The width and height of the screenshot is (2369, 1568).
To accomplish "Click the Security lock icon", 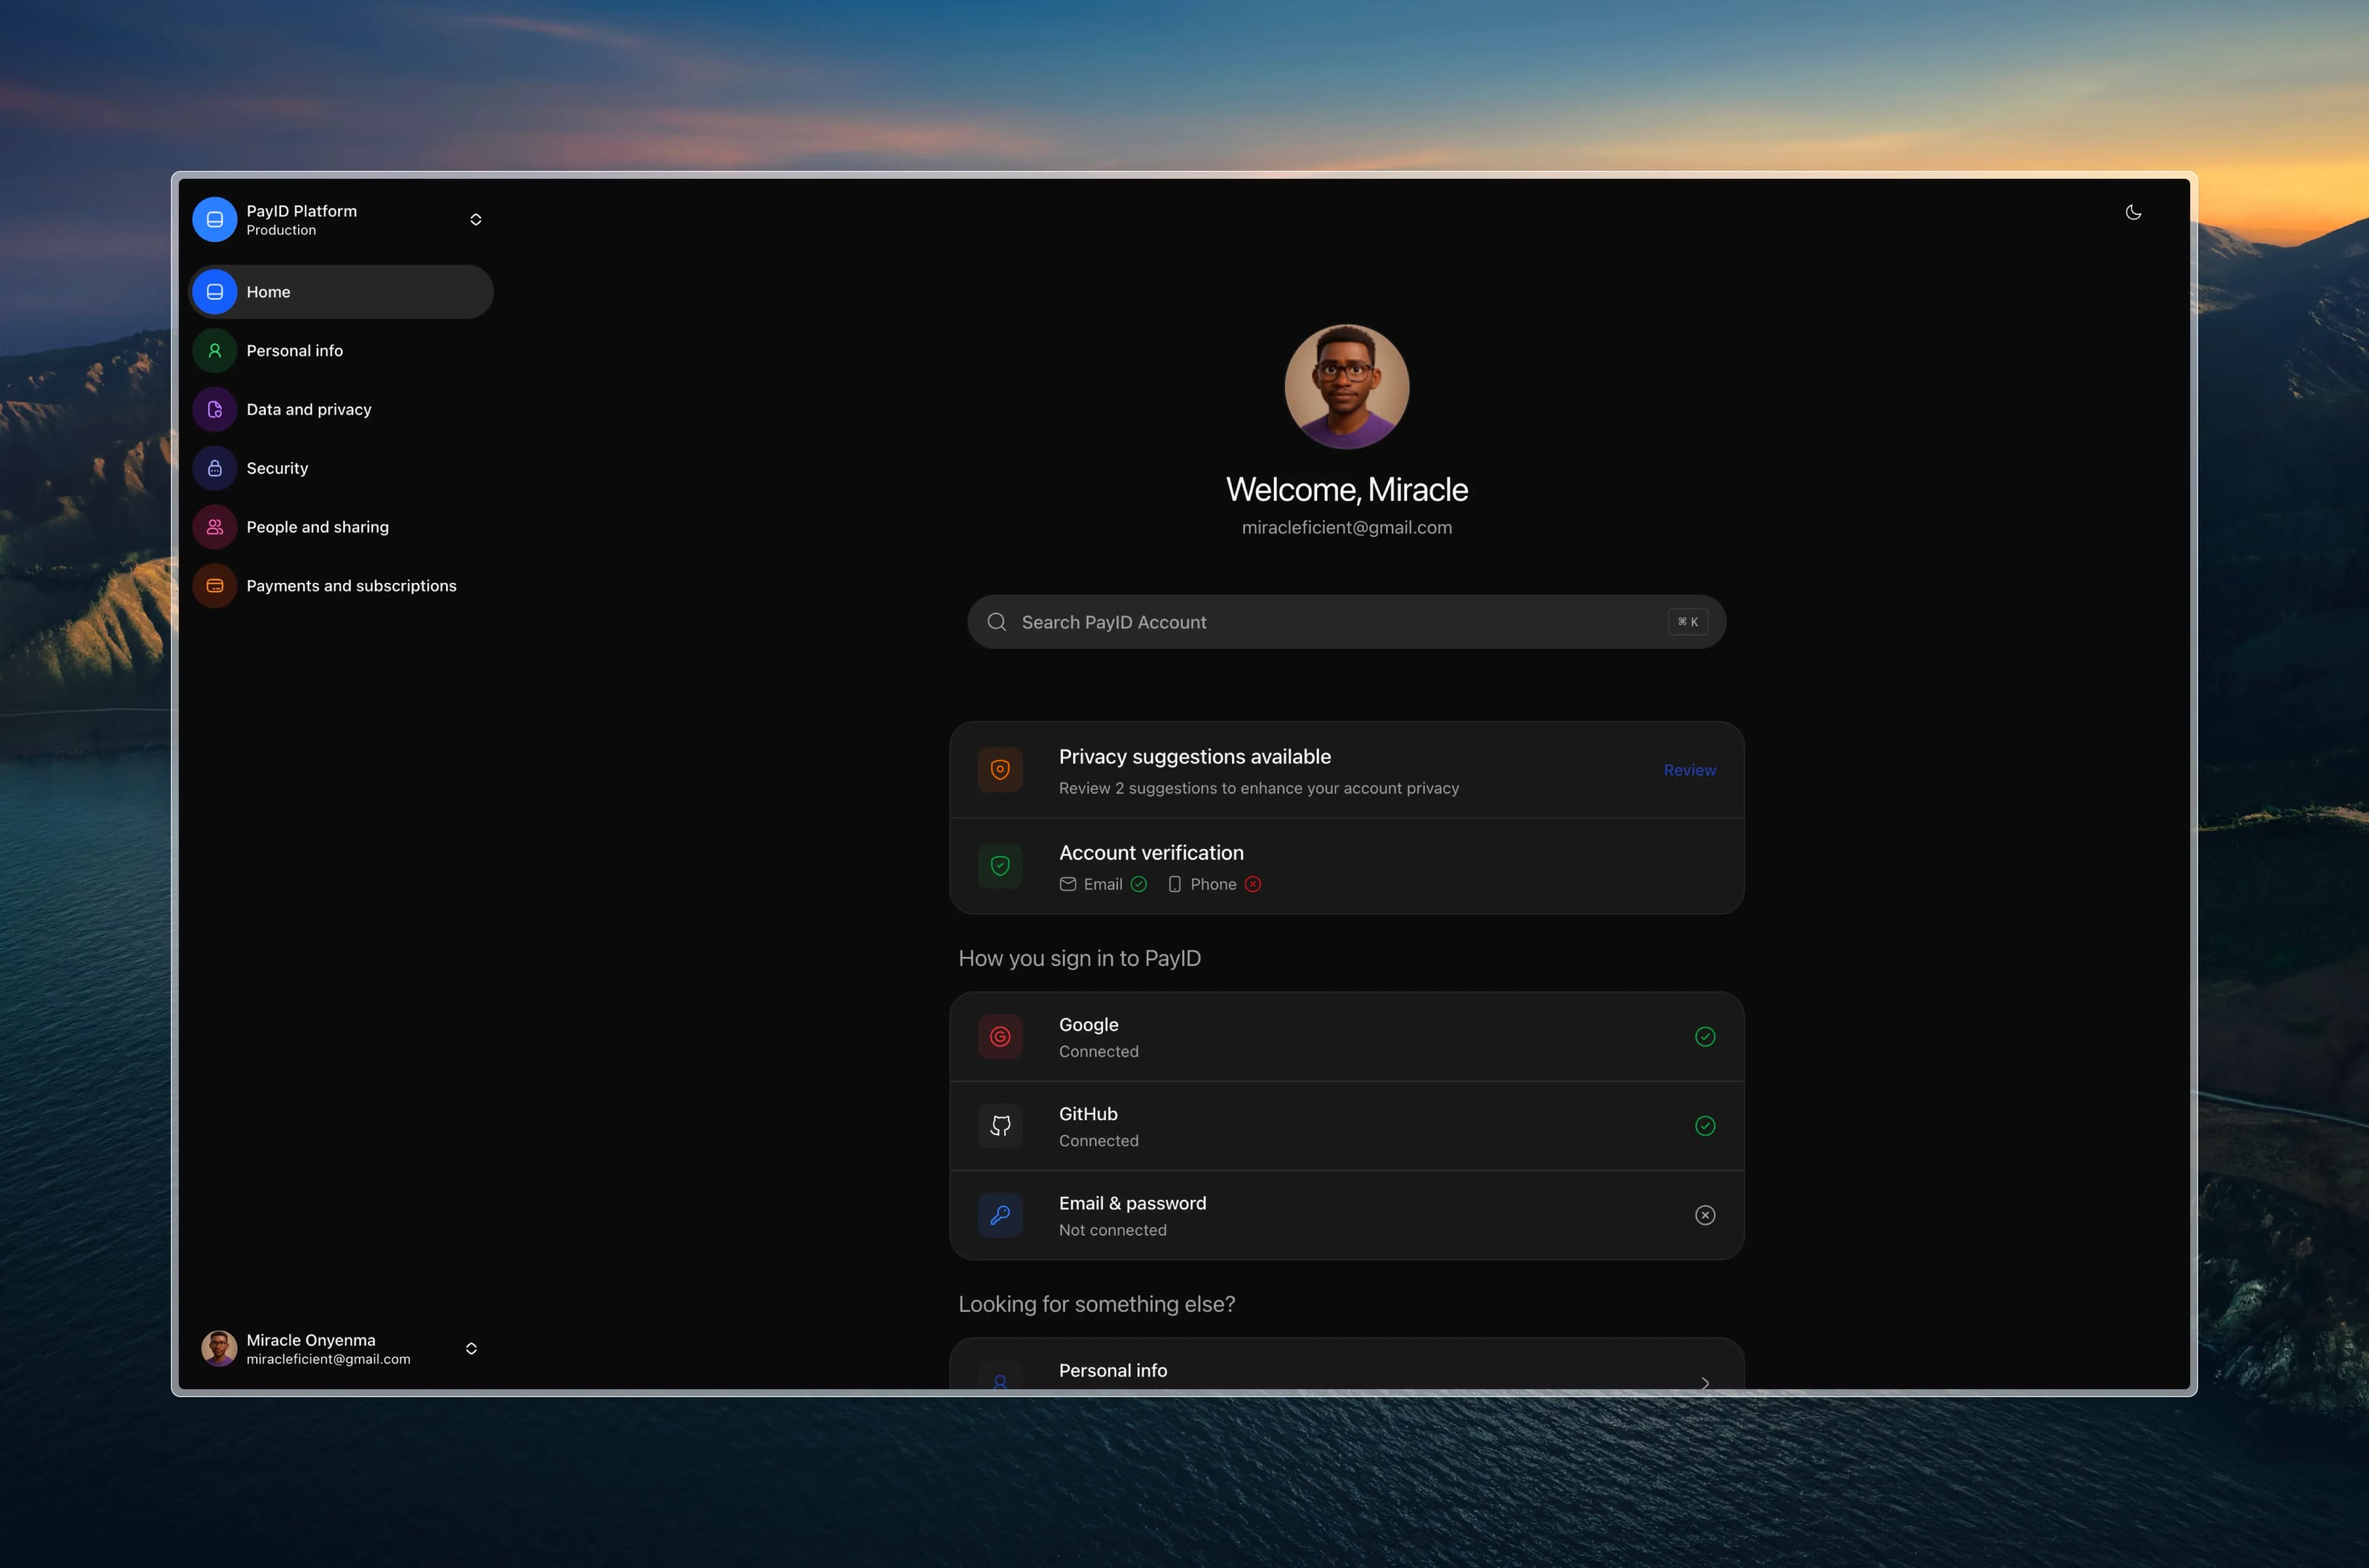I will coord(214,468).
